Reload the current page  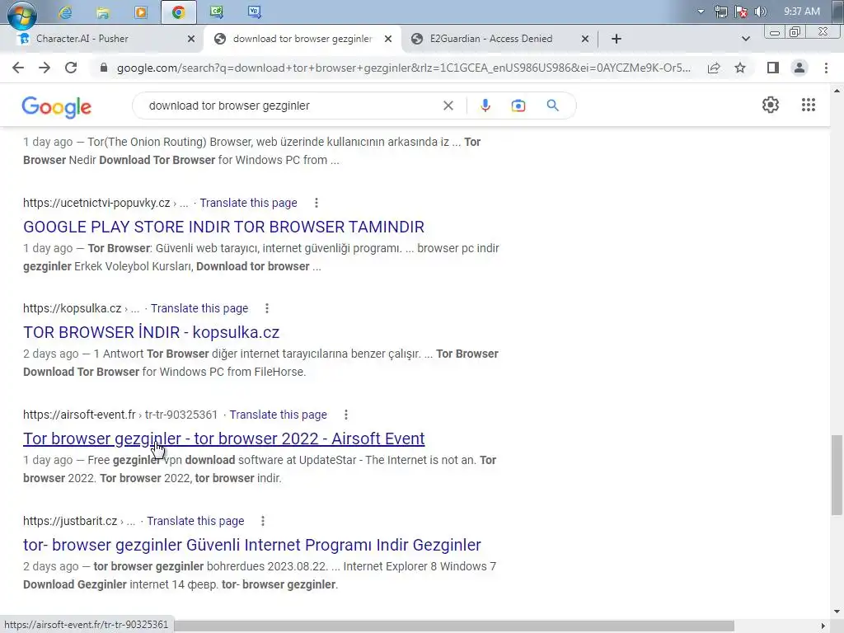point(71,68)
